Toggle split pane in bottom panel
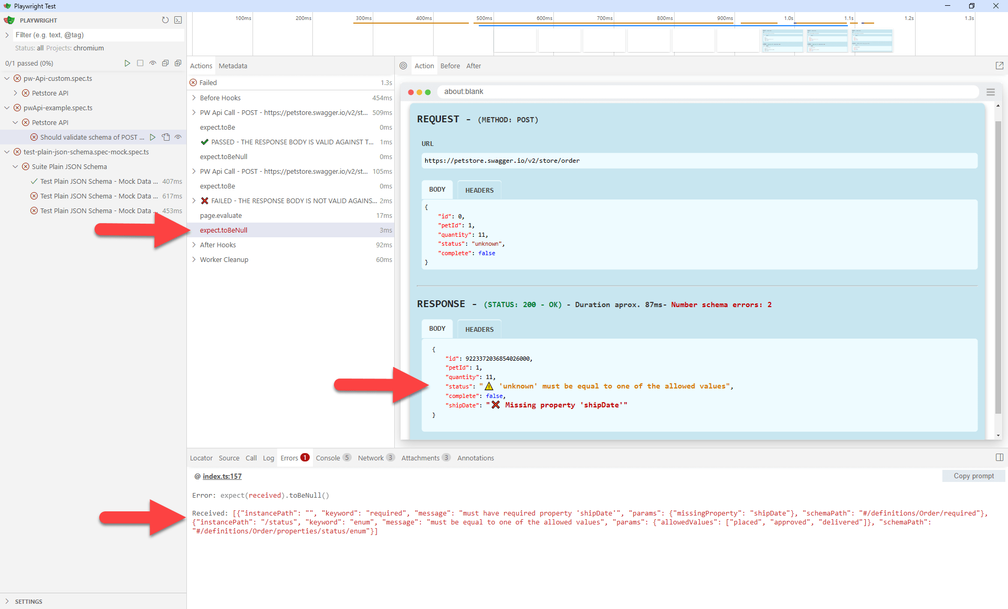This screenshot has width=1008, height=609. point(999,457)
